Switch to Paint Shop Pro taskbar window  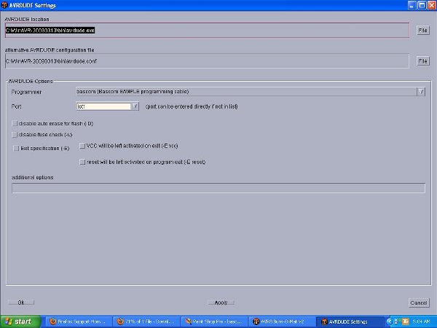pyautogui.click(x=214, y=321)
